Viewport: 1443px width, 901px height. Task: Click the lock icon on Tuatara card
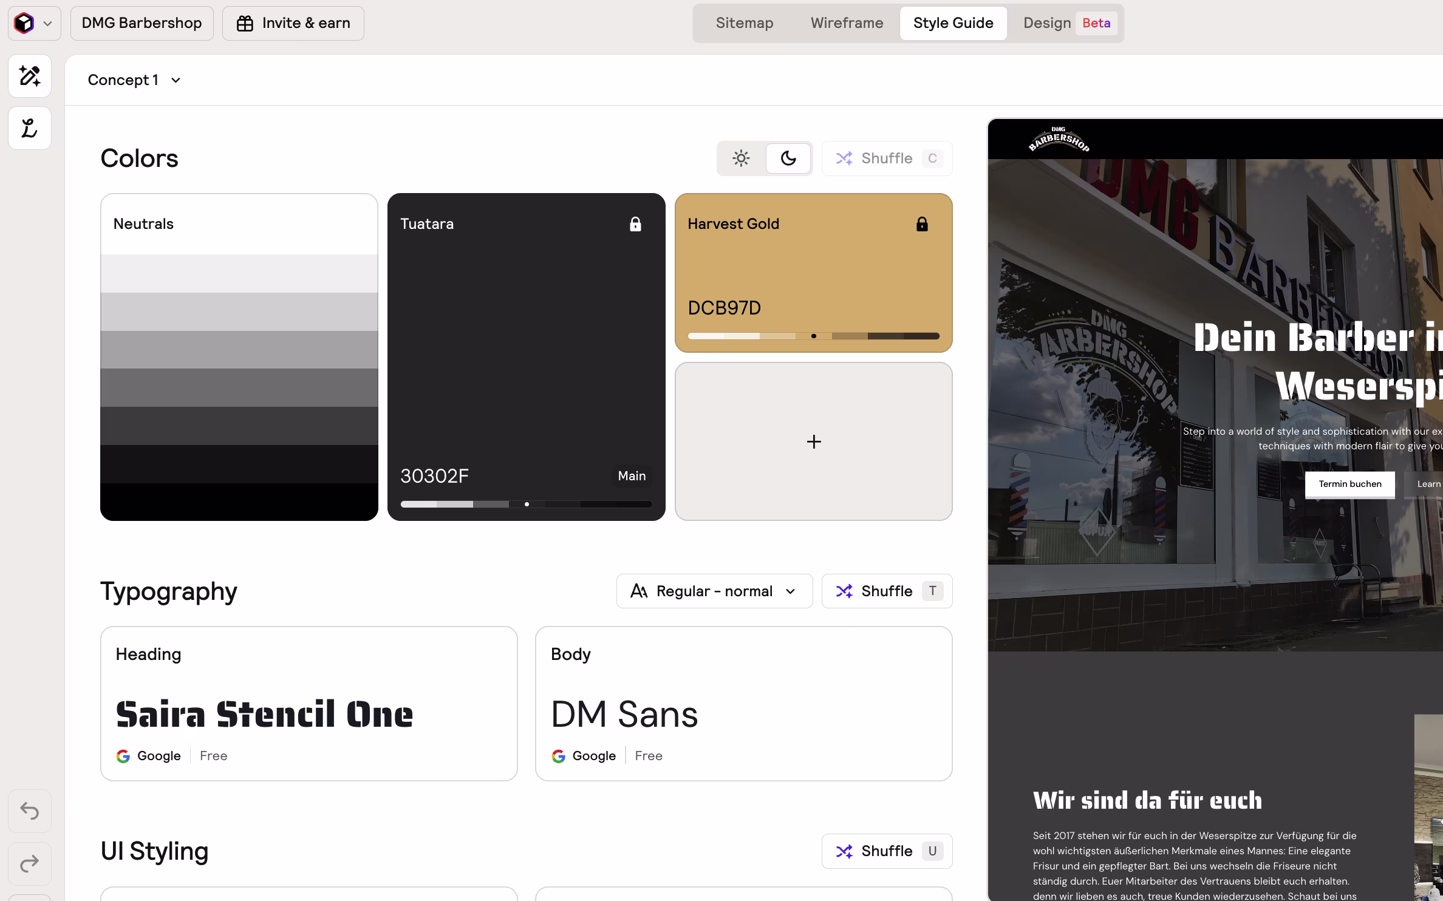(x=635, y=224)
